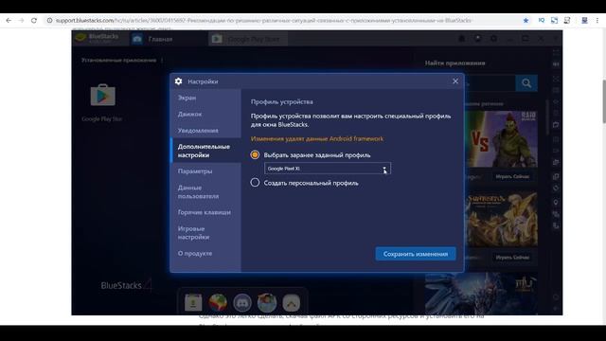Open the Saint Seiya game thumbnail
The height and width of the screenshot is (341, 606).
(501, 219)
